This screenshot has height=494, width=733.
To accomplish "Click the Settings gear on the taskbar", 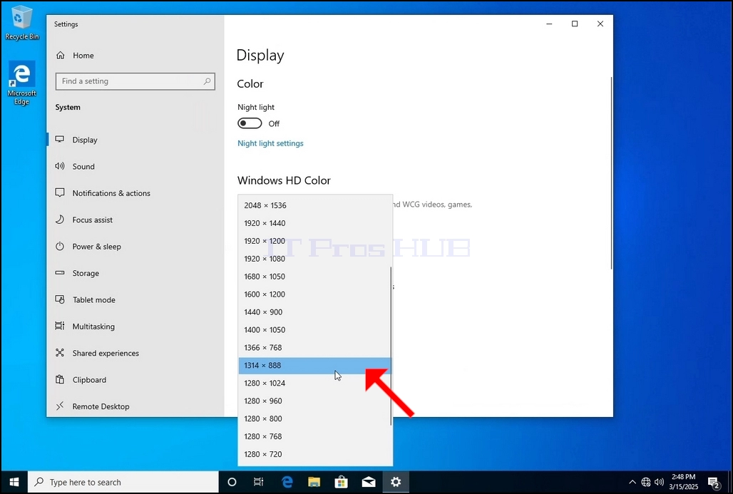I will [396, 482].
